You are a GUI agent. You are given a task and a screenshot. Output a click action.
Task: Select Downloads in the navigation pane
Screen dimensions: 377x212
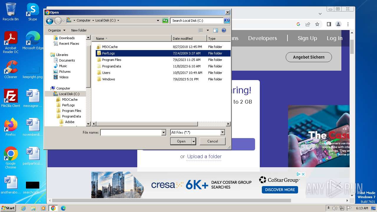64,38
